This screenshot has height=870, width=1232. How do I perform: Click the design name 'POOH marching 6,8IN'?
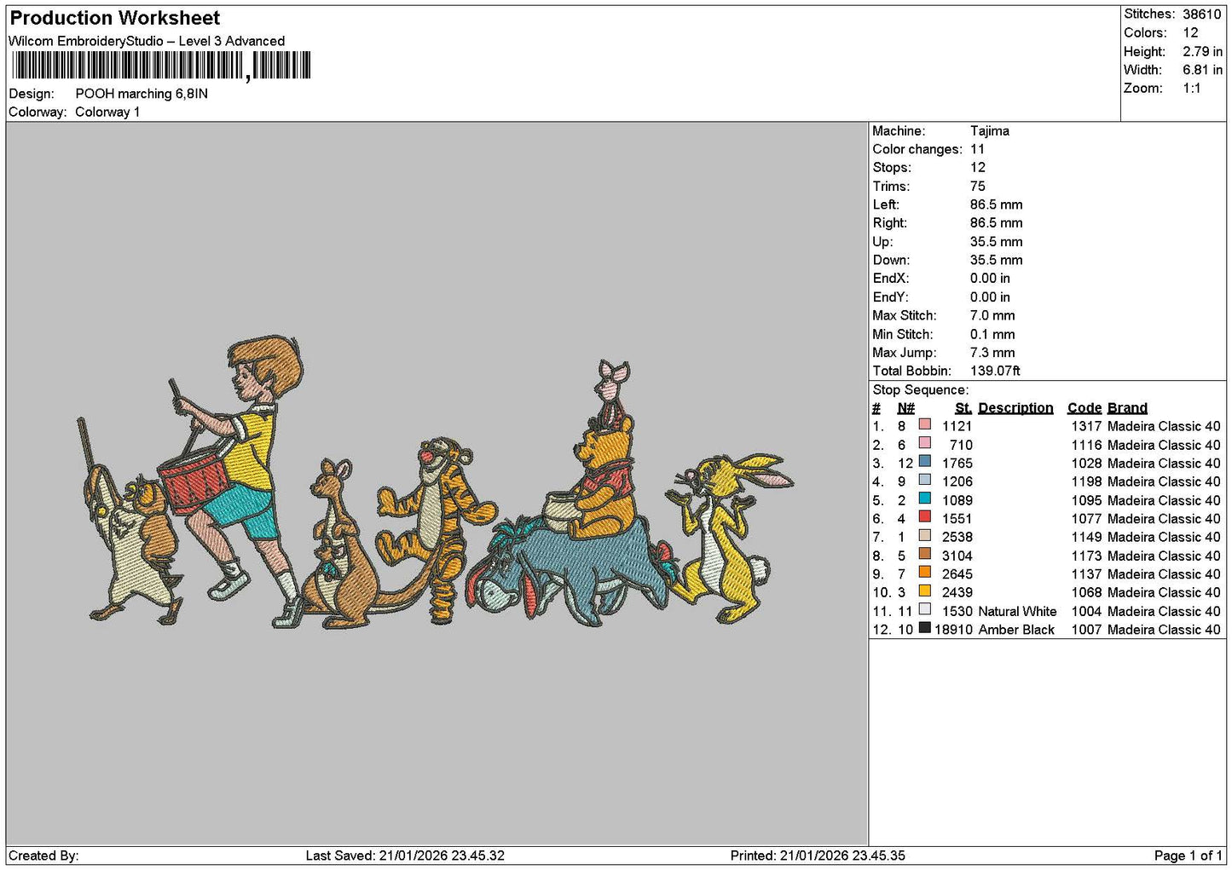142,94
